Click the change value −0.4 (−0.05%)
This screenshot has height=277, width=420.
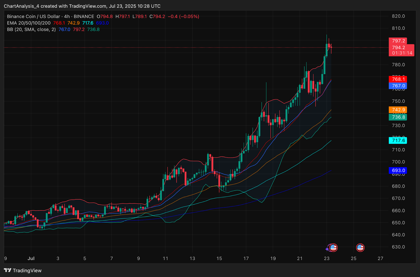183,17
